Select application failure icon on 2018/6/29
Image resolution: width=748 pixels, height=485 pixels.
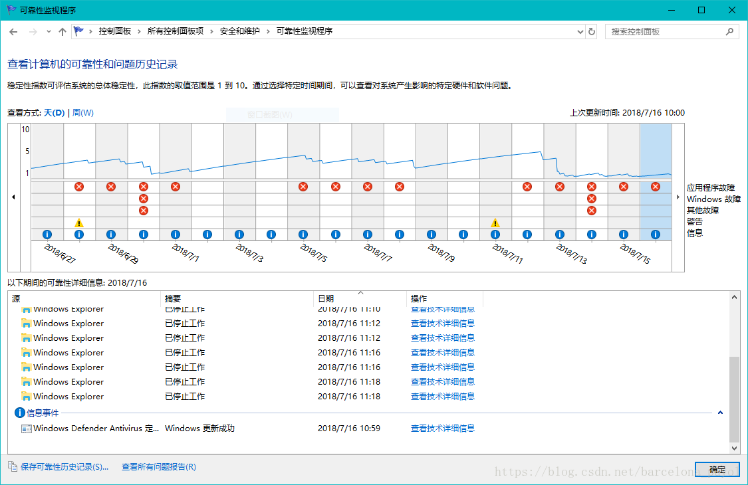[x=111, y=187]
